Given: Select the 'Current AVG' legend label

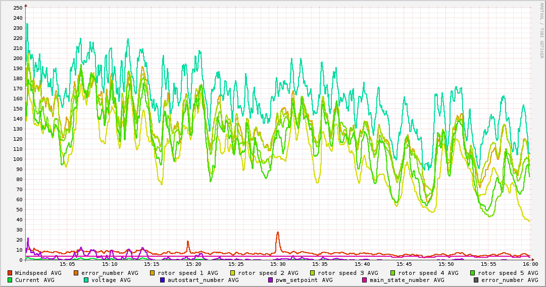Looking at the screenshot, I should [34, 280].
